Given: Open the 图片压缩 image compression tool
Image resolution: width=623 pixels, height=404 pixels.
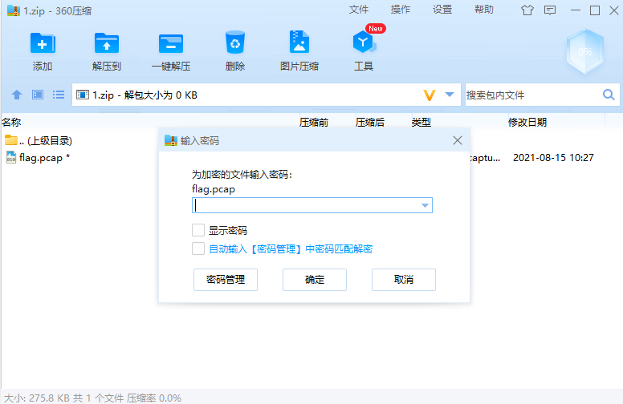Looking at the screenshot, I should 299,42.
